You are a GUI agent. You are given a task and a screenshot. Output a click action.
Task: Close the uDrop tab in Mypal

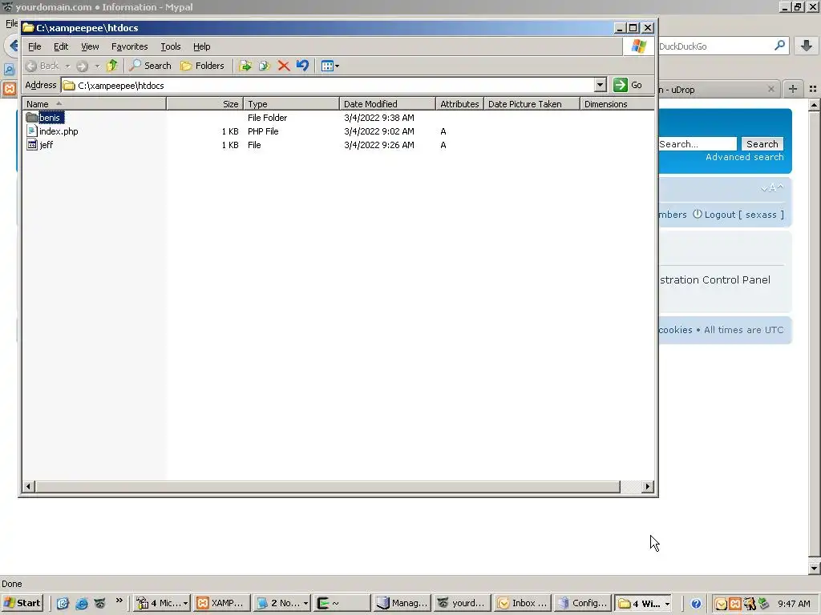point(770,89)
